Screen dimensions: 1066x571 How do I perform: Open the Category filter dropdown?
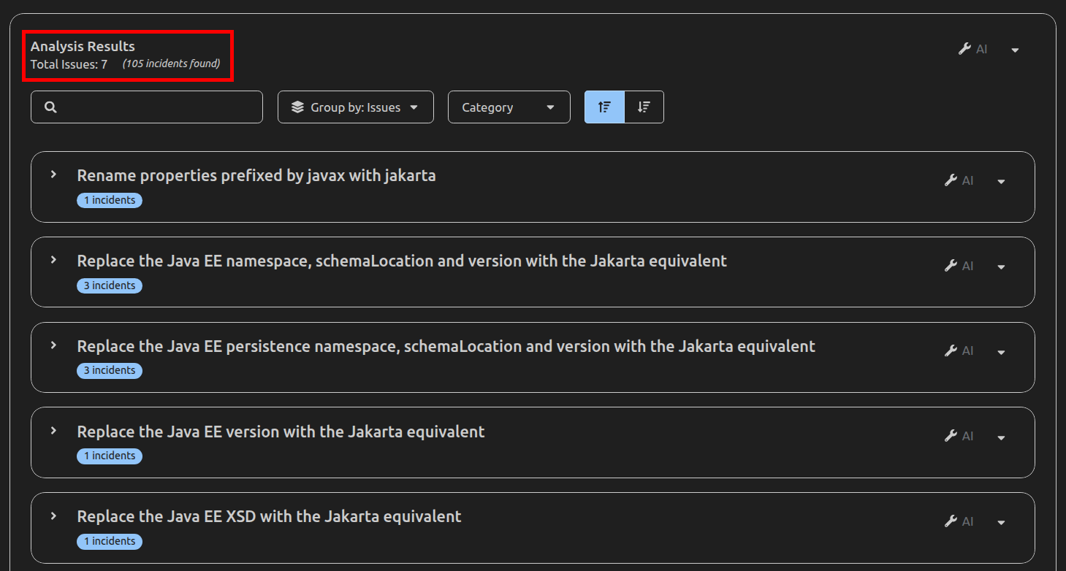509,107
